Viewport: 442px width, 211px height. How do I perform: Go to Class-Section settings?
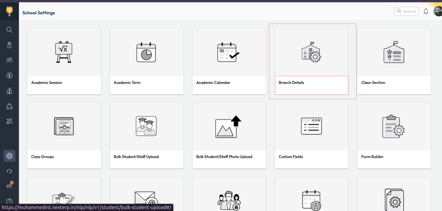pyautogui.click(x=394, y=61)
